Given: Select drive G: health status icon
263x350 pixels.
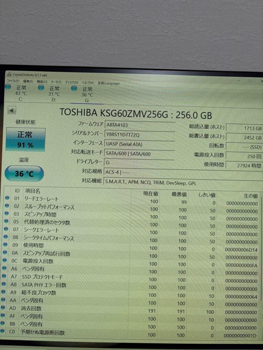Looking at the screenshot, I should 74,88.
